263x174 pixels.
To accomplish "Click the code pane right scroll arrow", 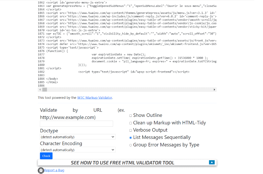I will (214, 90).
